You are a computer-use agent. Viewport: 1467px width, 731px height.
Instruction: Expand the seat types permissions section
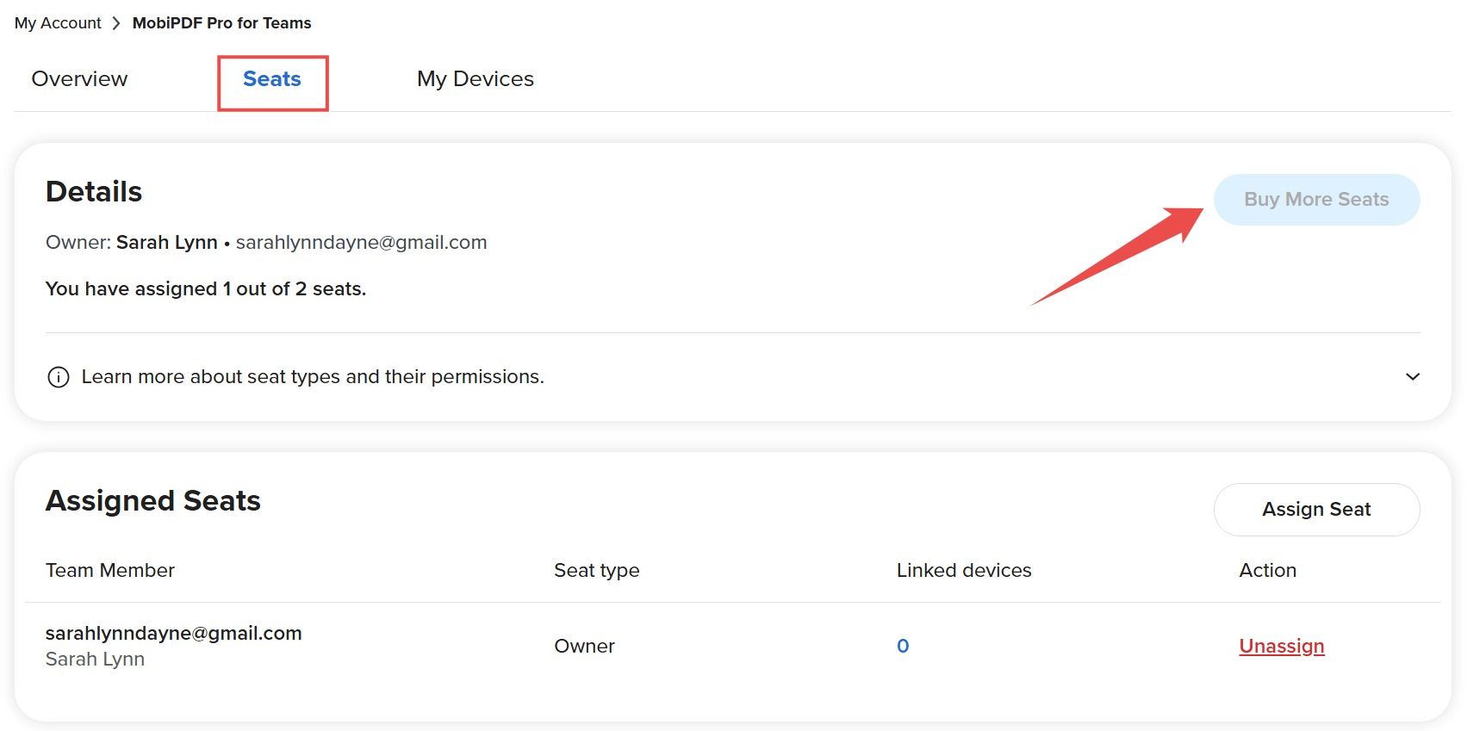[1413, 377]
